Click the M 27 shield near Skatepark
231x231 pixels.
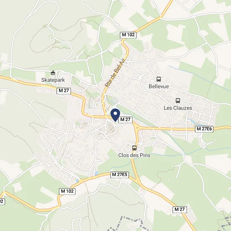coord(64,91)
